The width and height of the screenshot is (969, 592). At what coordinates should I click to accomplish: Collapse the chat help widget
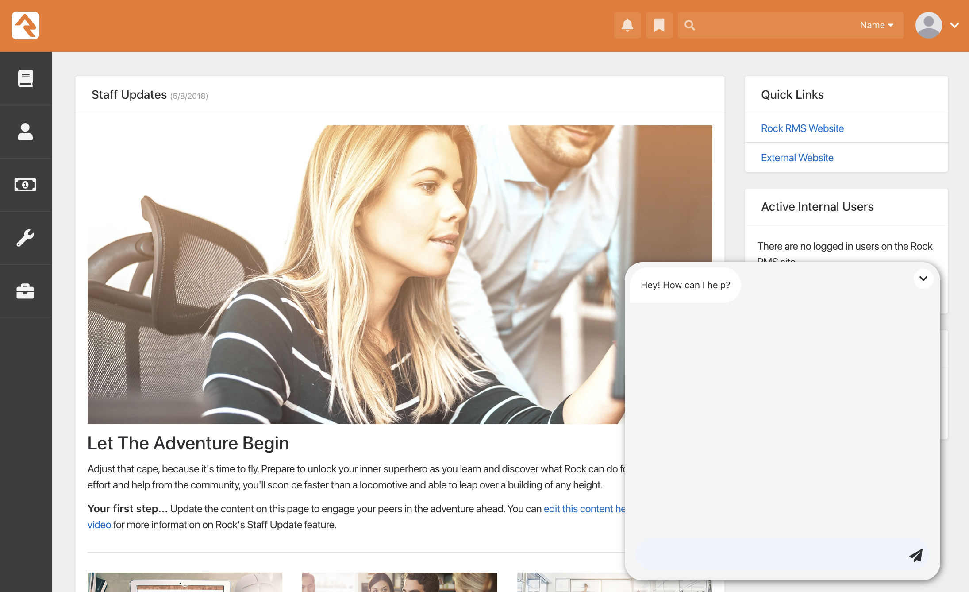pos(923,279)
